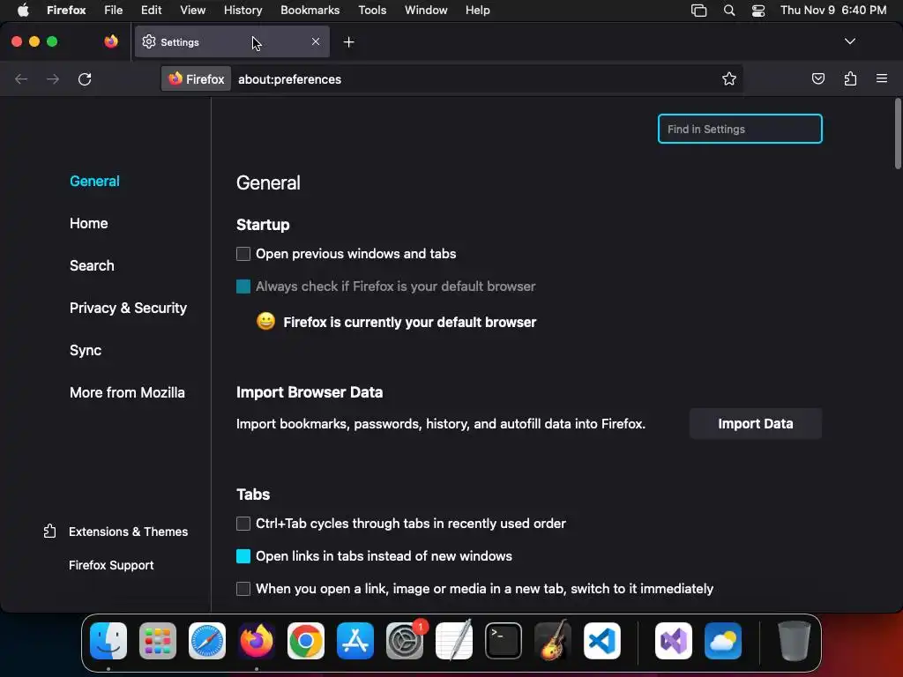
Task: Open the History menu
Action: [x=243, y=10]
